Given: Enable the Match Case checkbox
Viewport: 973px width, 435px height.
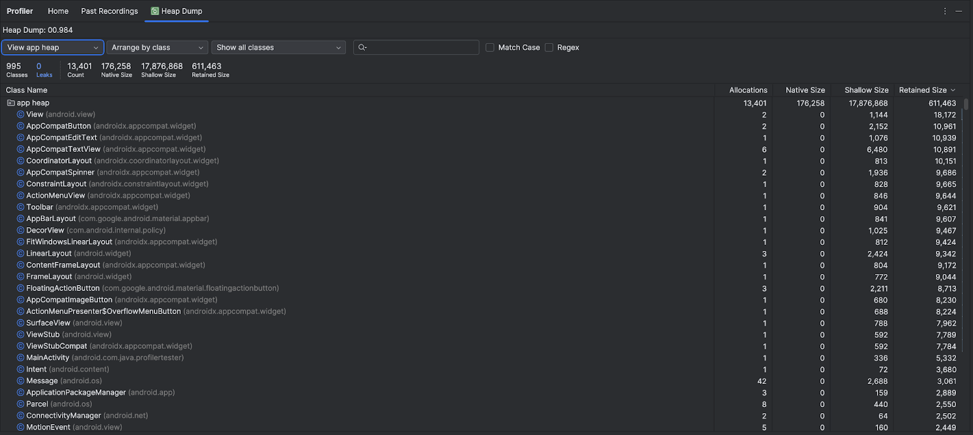Looking at the screenshot, I should click(x=490, y=47).
